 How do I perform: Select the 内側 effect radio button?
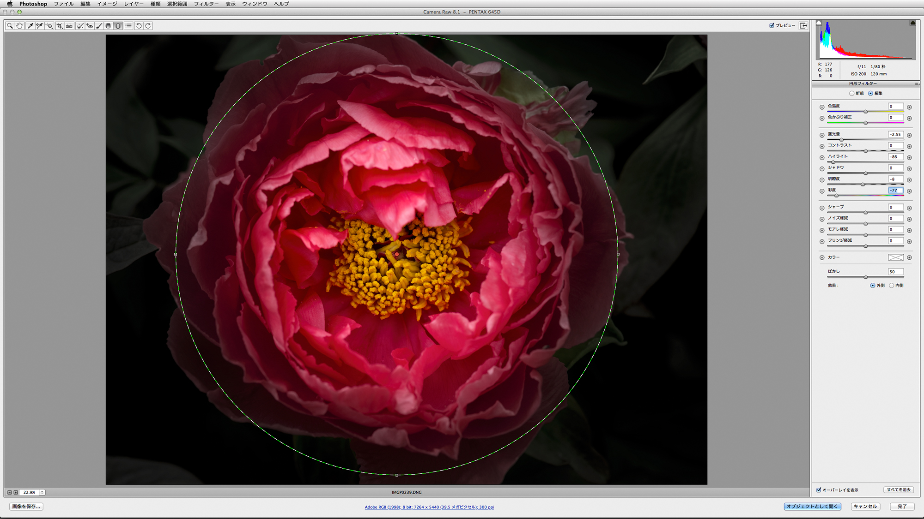tap(891, 286)
